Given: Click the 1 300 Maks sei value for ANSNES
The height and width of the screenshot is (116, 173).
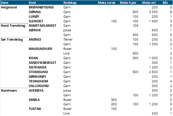Looking at the screenshot, I should [153, 44].
